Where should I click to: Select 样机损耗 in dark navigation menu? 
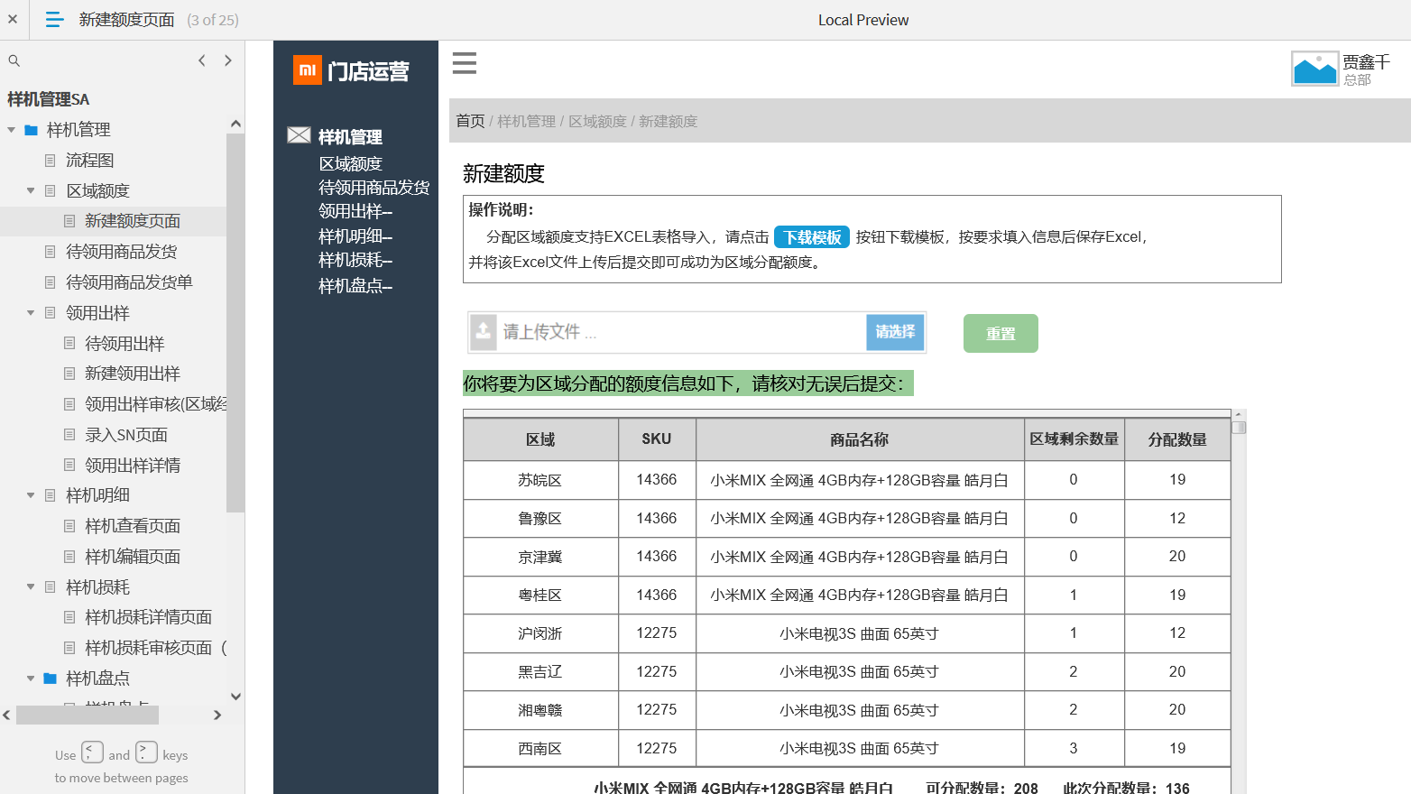[x=355, y=260]
